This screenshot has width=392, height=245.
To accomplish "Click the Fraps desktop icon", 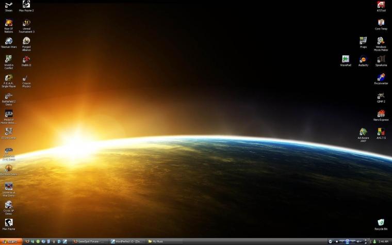I will click(363, 43).
